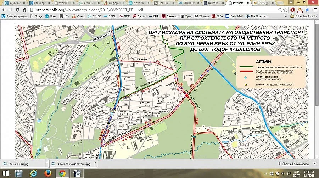Image resolution: width=319 pixels, height=178 pixels.
Task: Close the downloads bar with the X
Action: pos(314,164)
